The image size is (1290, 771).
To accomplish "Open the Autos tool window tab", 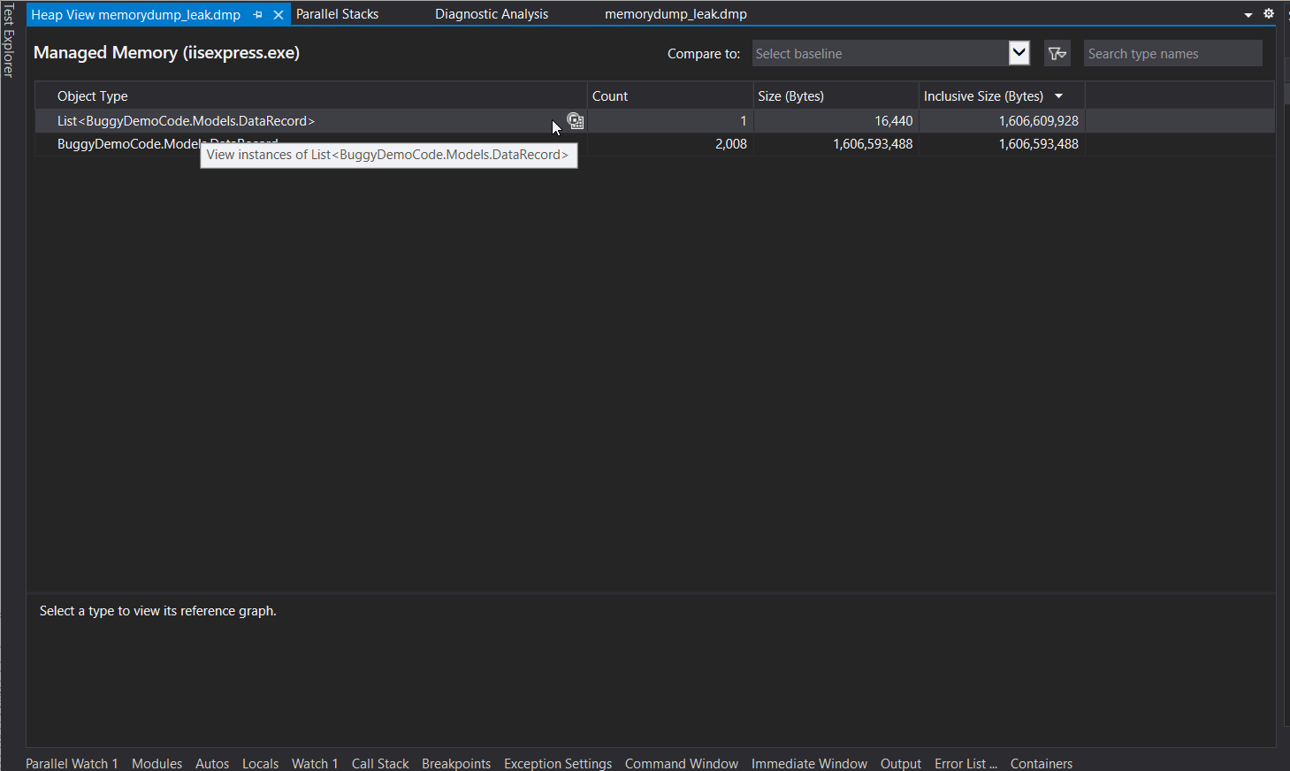I will pyautogui.click(x=212, y=763).
